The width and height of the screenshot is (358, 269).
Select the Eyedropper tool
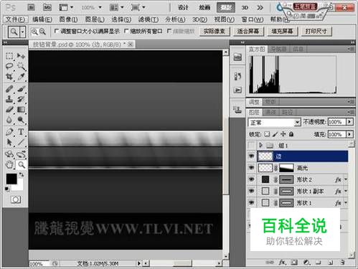pyautogui.click(x=21, y=77)
